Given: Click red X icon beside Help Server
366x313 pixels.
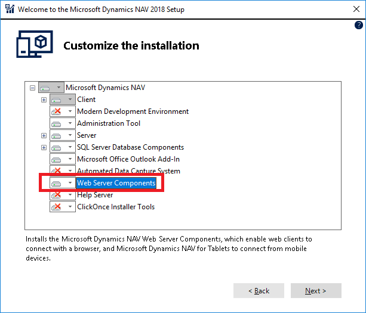Looking at the screenshot, I should pyautogui.click(x=56, y=195).
